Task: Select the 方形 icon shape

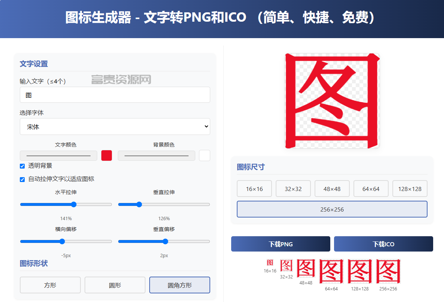Action: [50, 285]
